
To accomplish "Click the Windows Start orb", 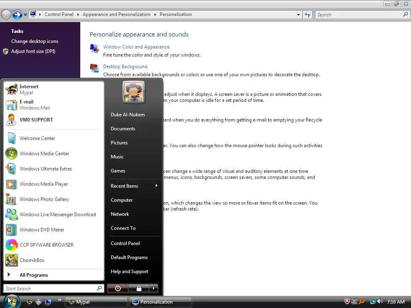I will click(12, 302).
